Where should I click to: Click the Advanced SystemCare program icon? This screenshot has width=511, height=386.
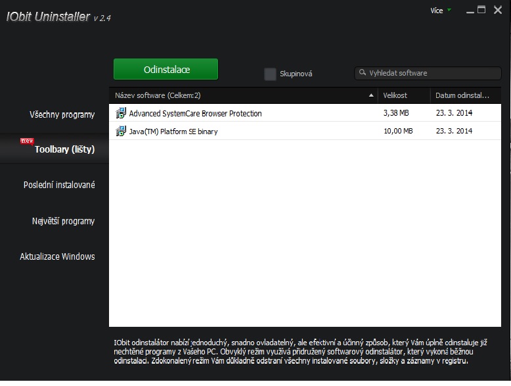(x=121, y=113)
